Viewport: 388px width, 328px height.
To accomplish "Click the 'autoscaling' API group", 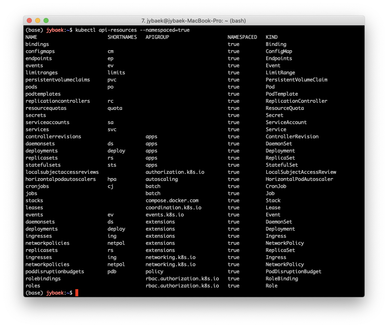I will 162,179.
